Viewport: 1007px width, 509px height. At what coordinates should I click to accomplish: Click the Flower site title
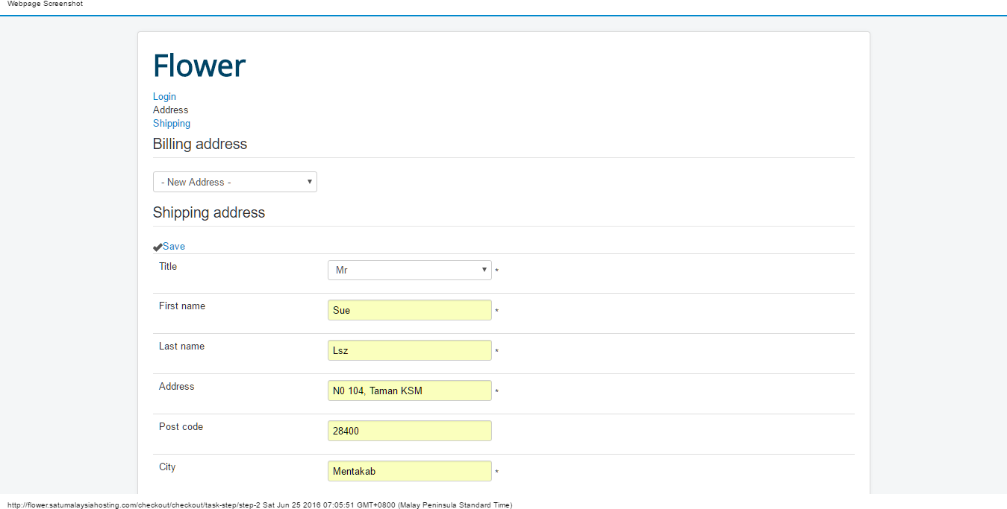(x=199, y=66)
